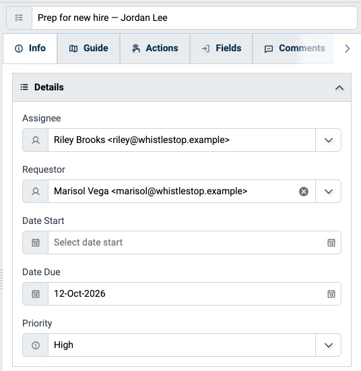The image size is (361, 371).
Task: Click the Details section header text
Action: tap(49, 87)
